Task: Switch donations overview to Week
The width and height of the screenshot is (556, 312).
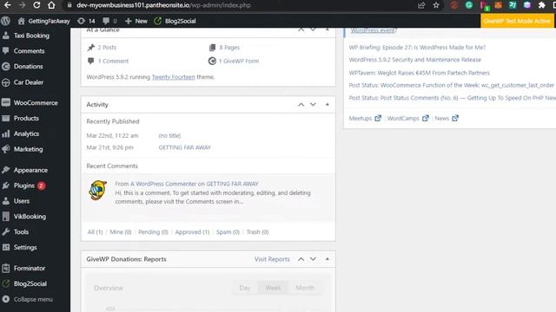Action: pos(273,288)
